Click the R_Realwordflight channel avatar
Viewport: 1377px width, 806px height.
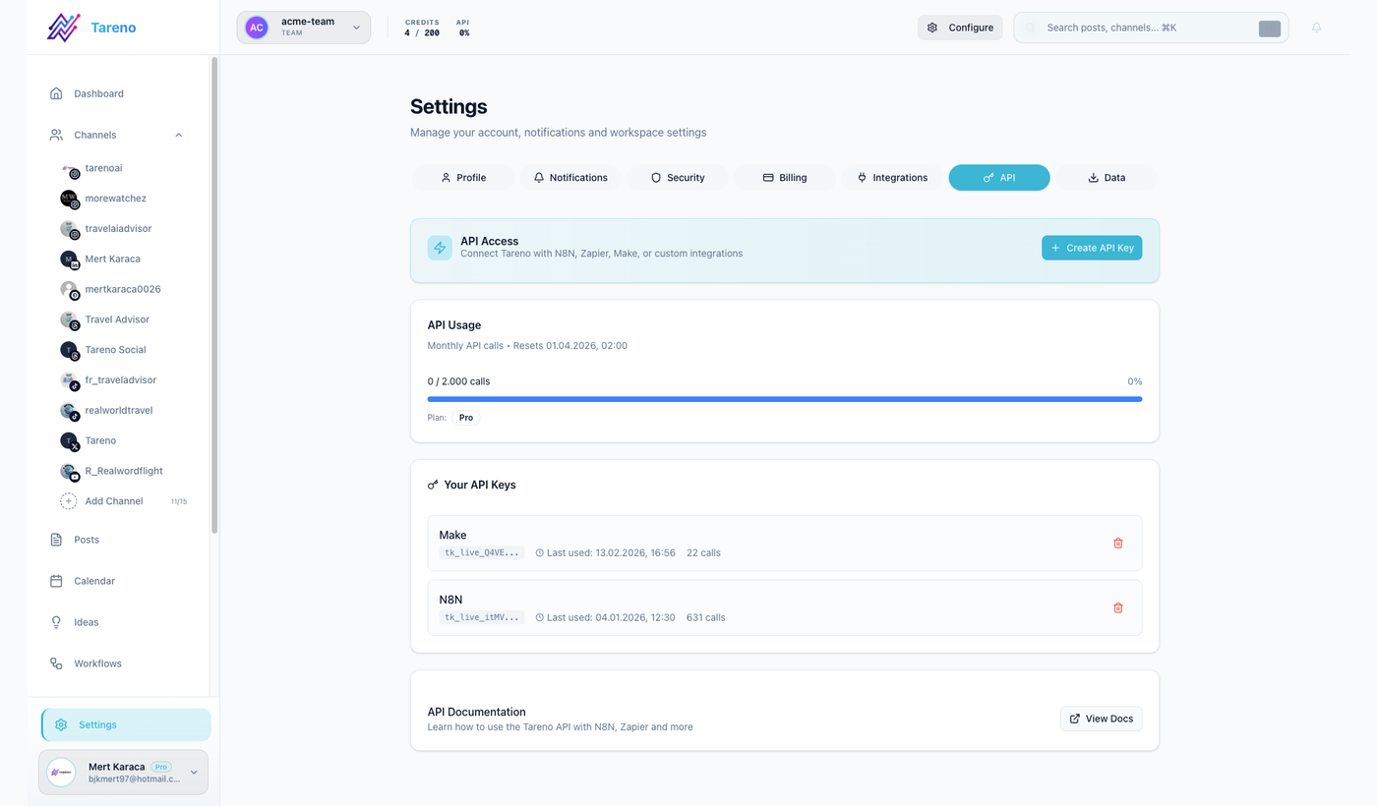click(69, 472)
